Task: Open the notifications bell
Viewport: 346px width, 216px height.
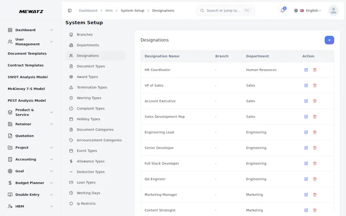Action: 283,10
